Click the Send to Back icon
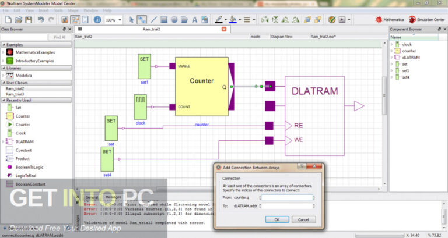 (x=318, y=20)
